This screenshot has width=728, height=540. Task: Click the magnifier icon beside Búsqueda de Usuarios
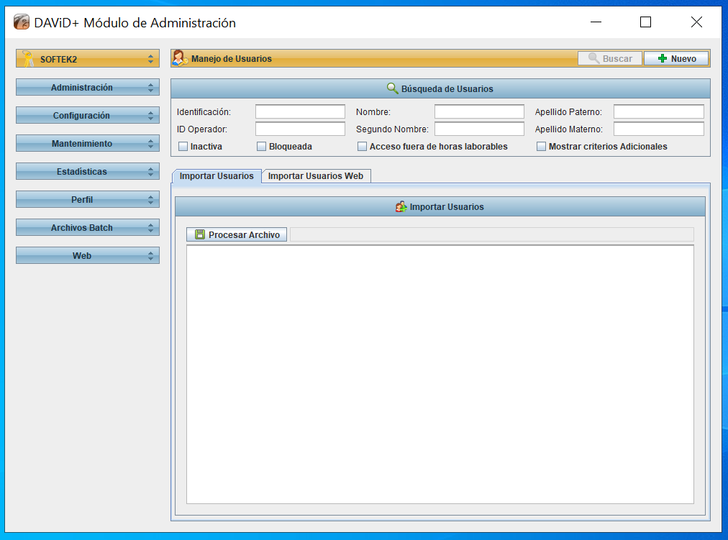(x=392, y=88)
